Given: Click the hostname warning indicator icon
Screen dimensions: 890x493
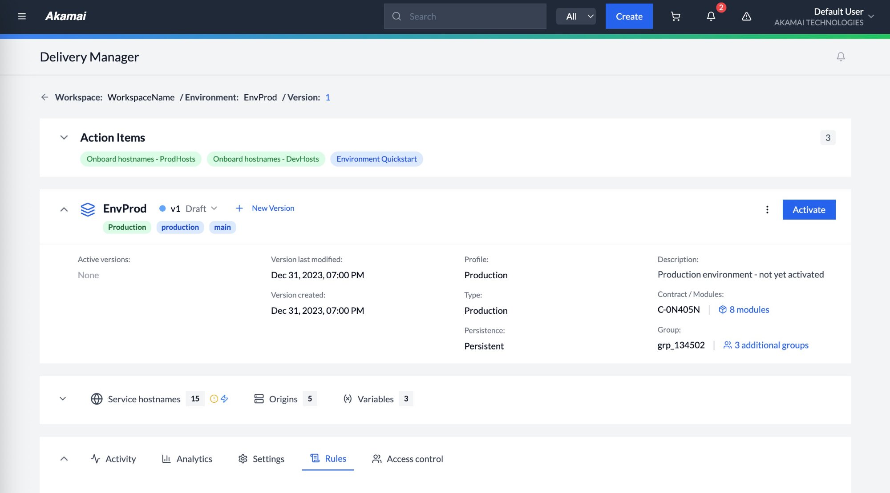Looking at the screenshot, I should [214, 399].
